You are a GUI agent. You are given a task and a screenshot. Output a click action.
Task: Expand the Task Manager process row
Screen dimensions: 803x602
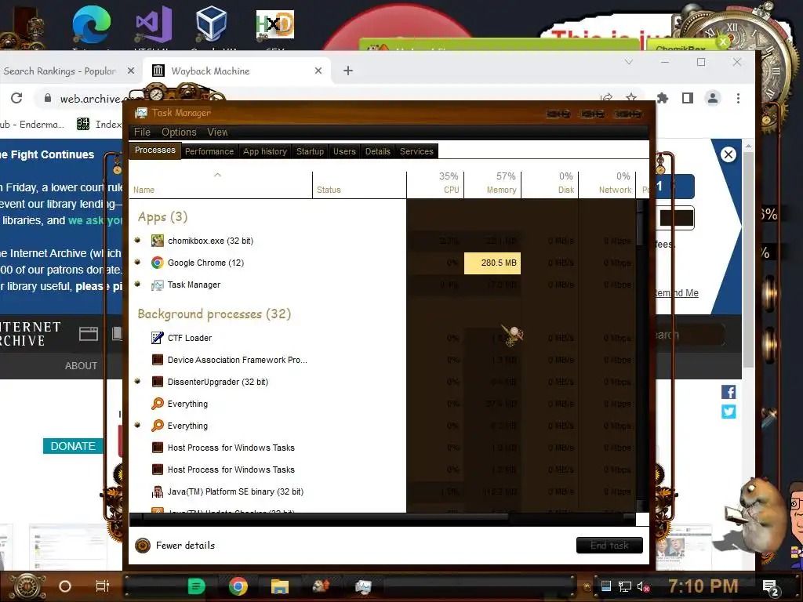point(137,284)
